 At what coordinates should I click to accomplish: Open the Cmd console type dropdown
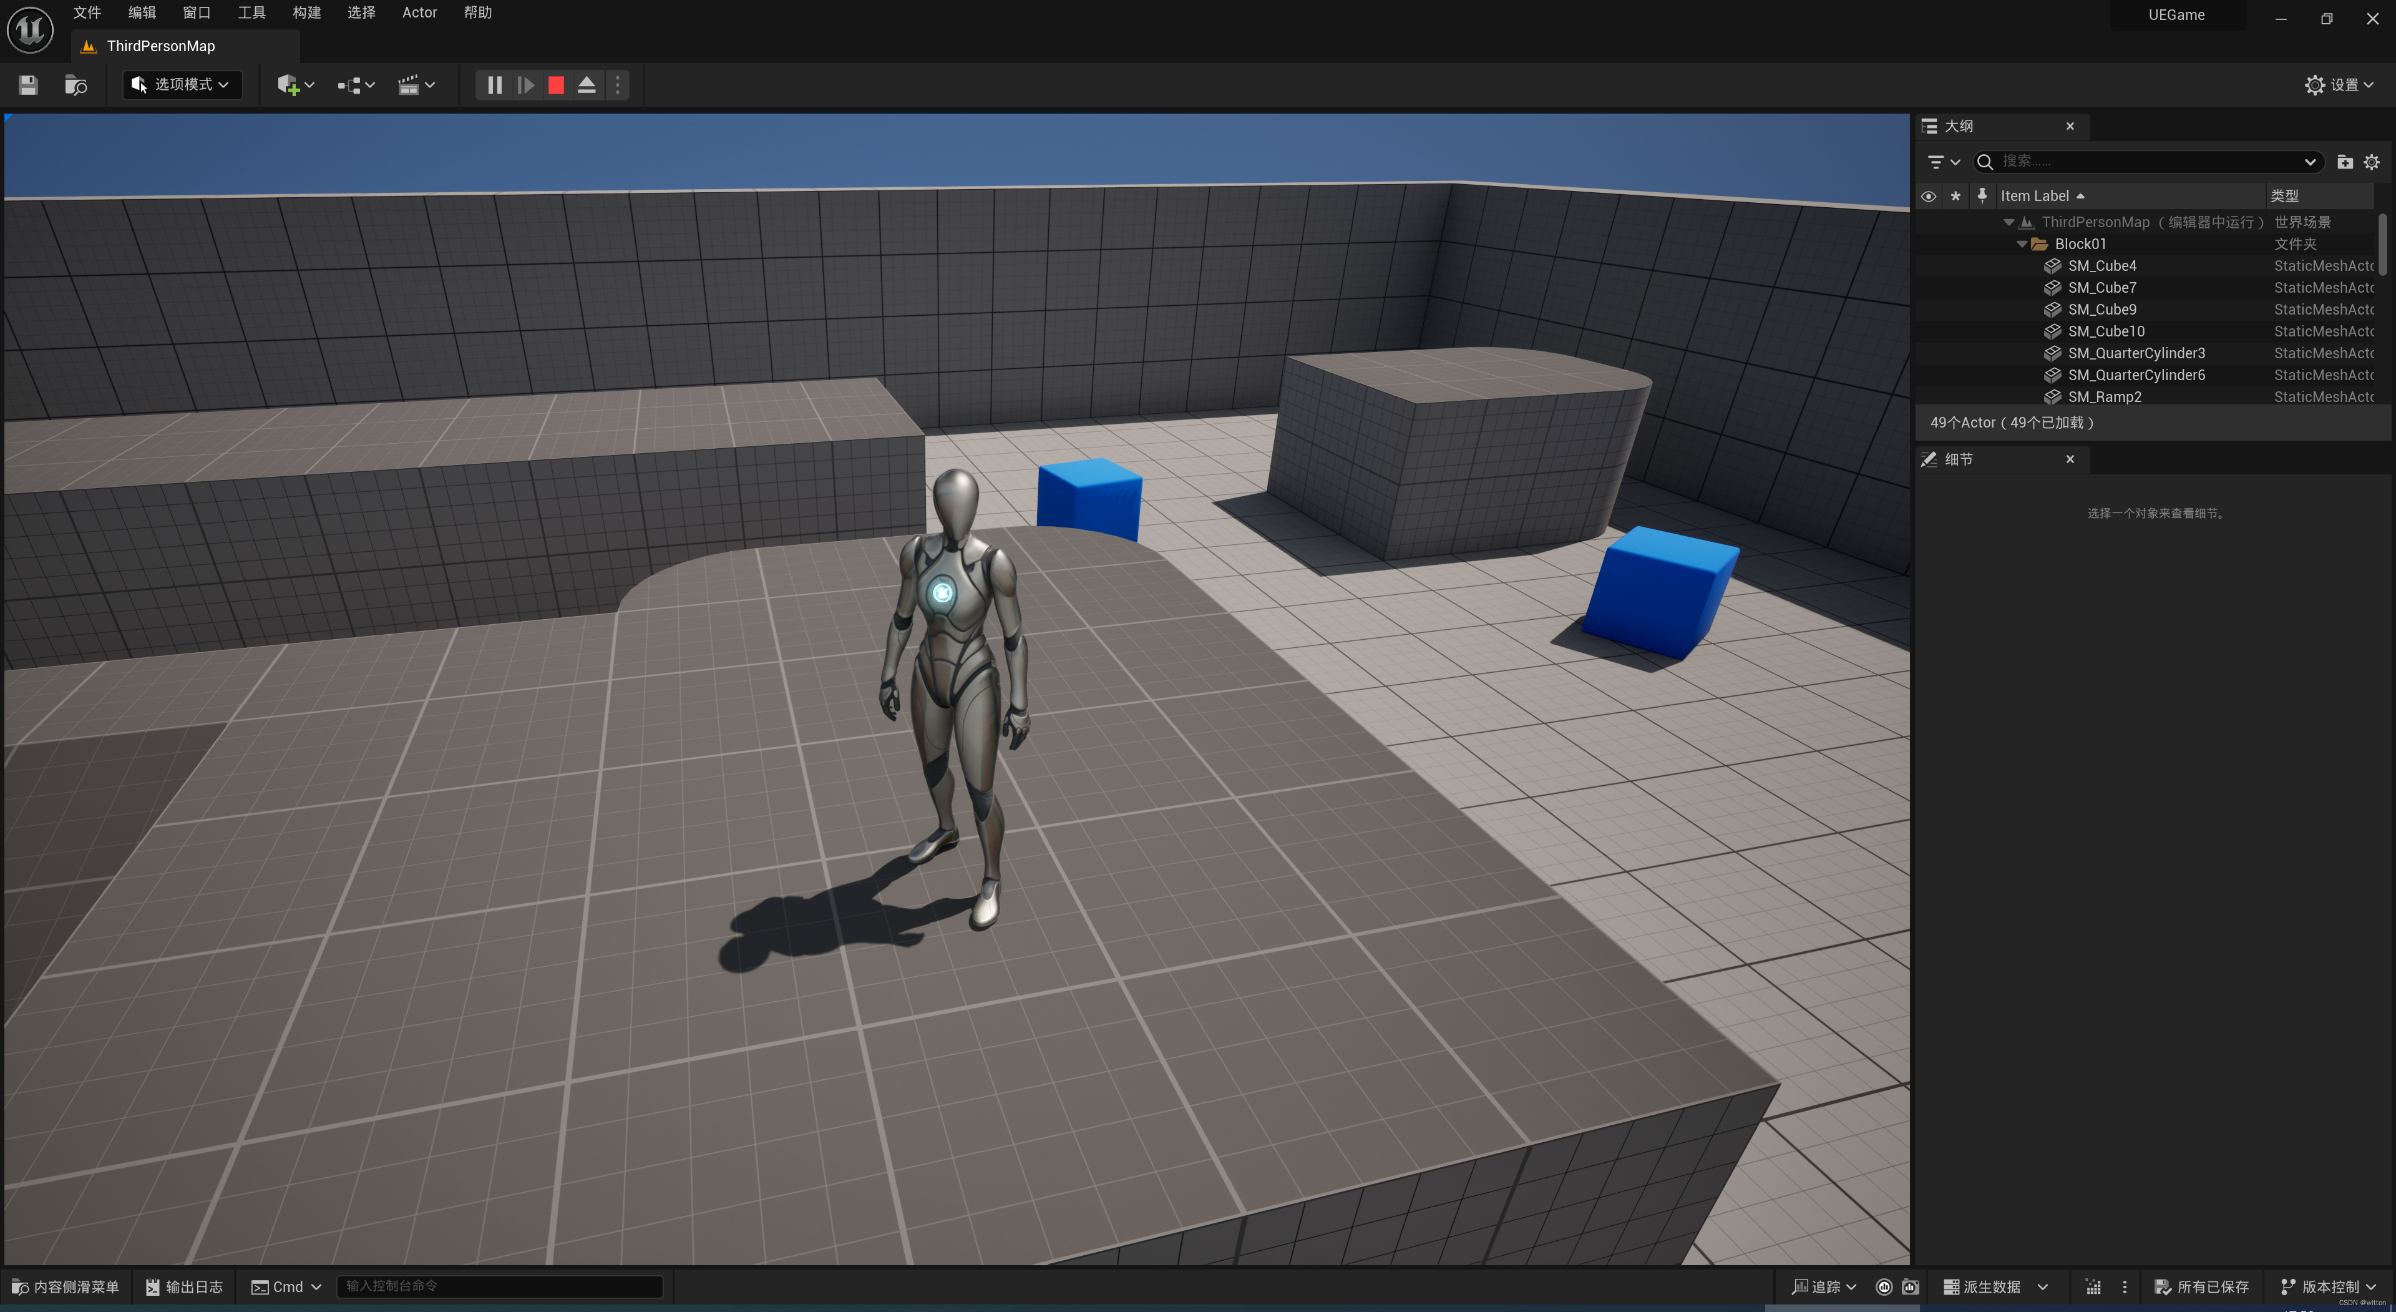point(286,1287)
